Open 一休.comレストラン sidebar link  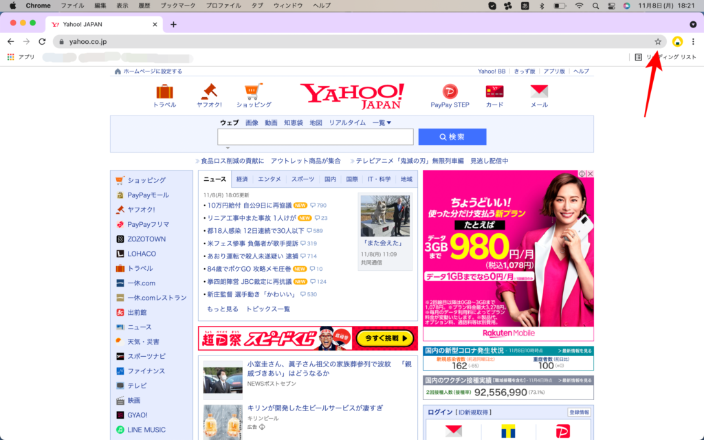[x=157, y=298]
